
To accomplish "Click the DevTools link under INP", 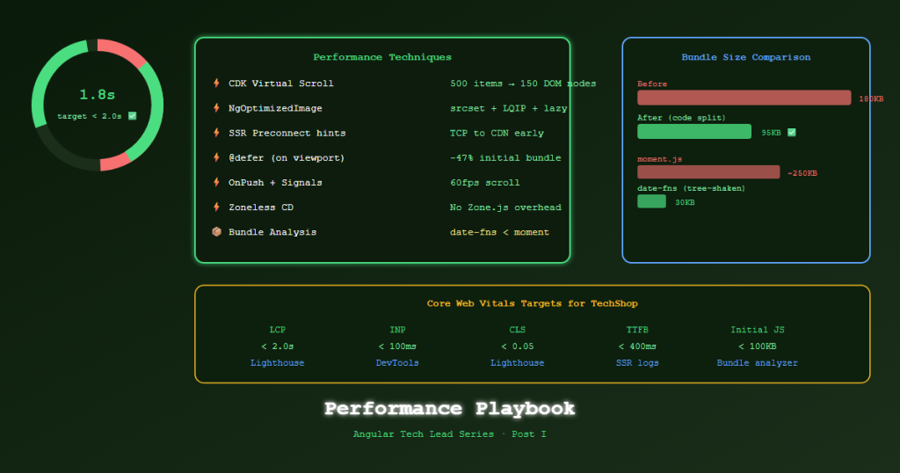I will point(397,363).
